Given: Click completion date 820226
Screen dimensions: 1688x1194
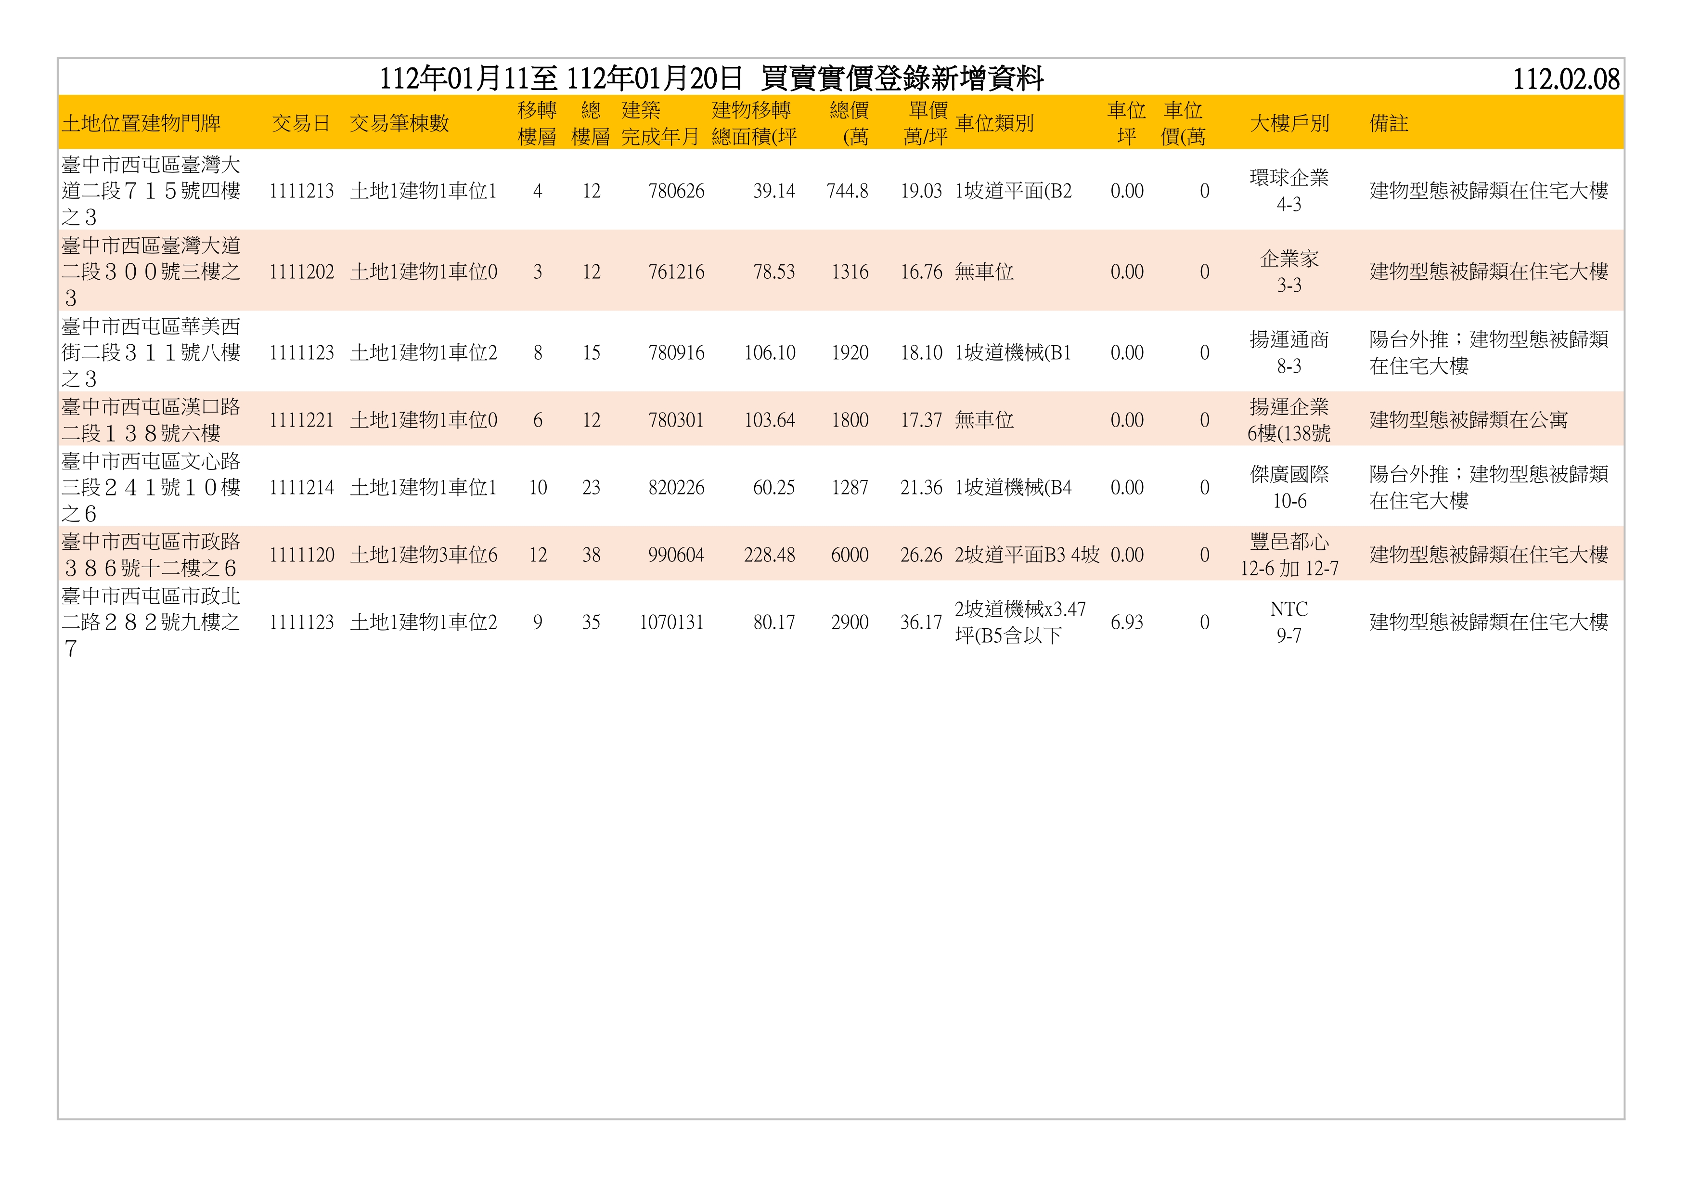Looking at the screenshot, I should tap(676, 487).
